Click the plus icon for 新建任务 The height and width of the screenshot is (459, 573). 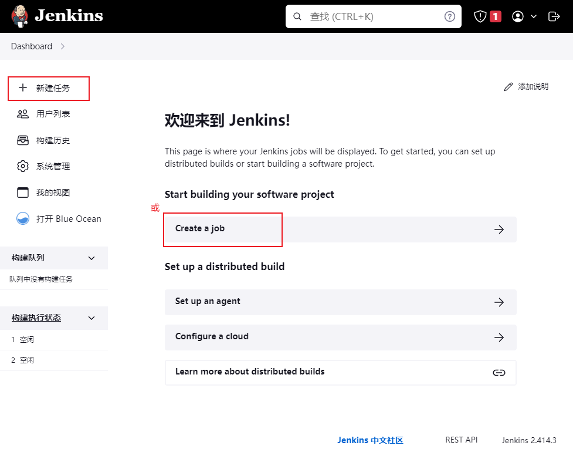[x=23, y=88]
